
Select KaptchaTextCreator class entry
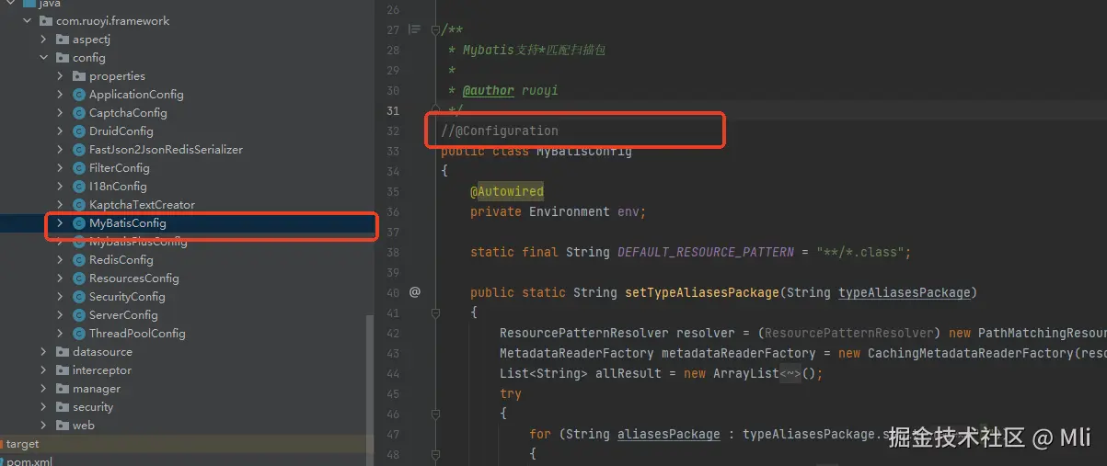pyautogui.click(x=142, y=204)
